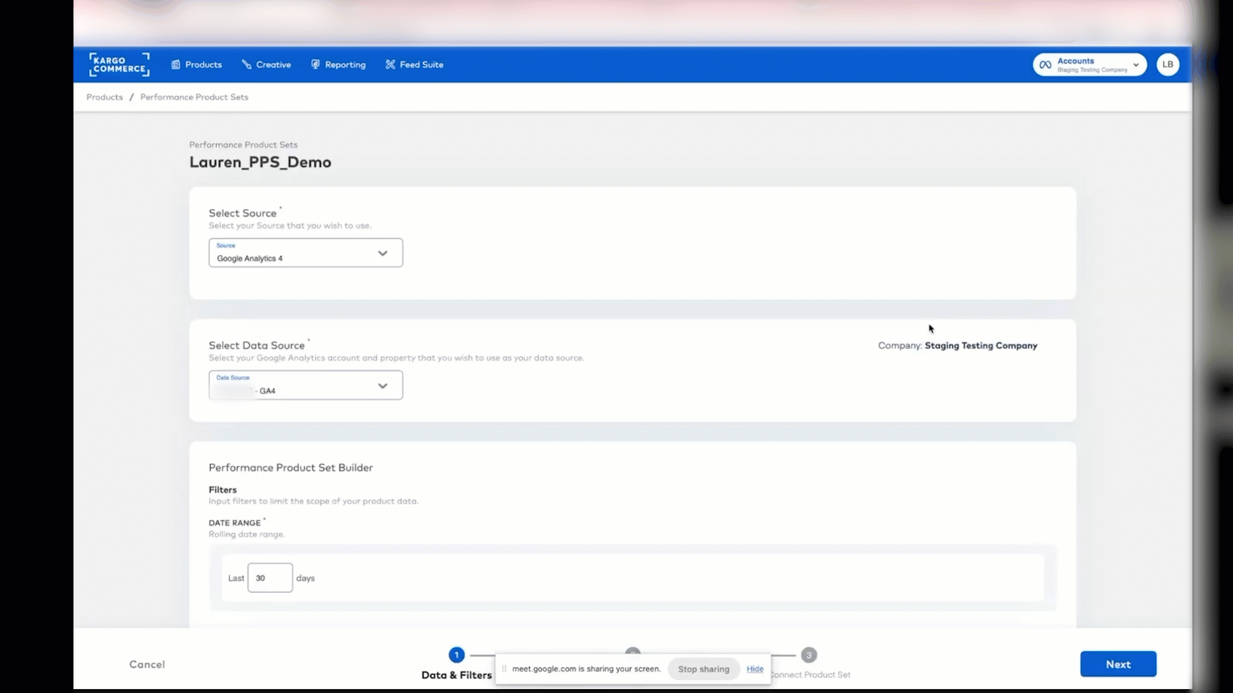The height and width of the screenshot is (693, 1233).
Task: Expand the Accounts company selector chevron
Action: tap(1136, 64)
